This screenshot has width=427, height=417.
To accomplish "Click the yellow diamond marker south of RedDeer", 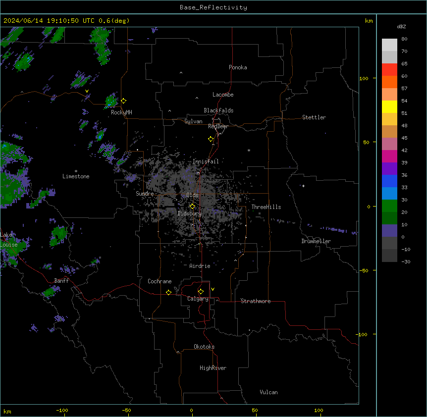I will point(211,139).
